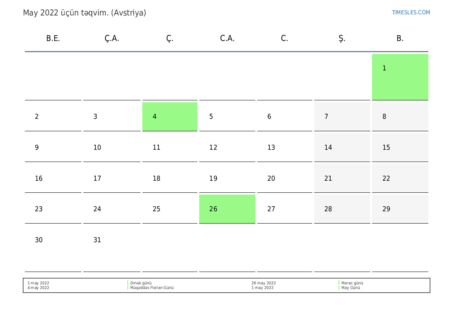Select Sunday date 22
This screenshot has width=453, height=320.
(x=400, y=178)
